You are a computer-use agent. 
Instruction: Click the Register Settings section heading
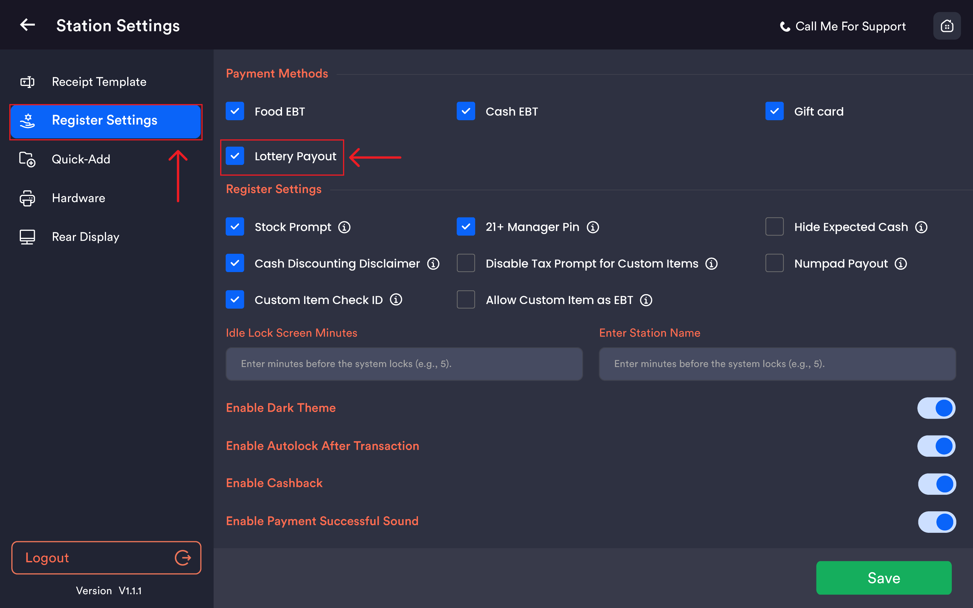(x=274, y=189)
